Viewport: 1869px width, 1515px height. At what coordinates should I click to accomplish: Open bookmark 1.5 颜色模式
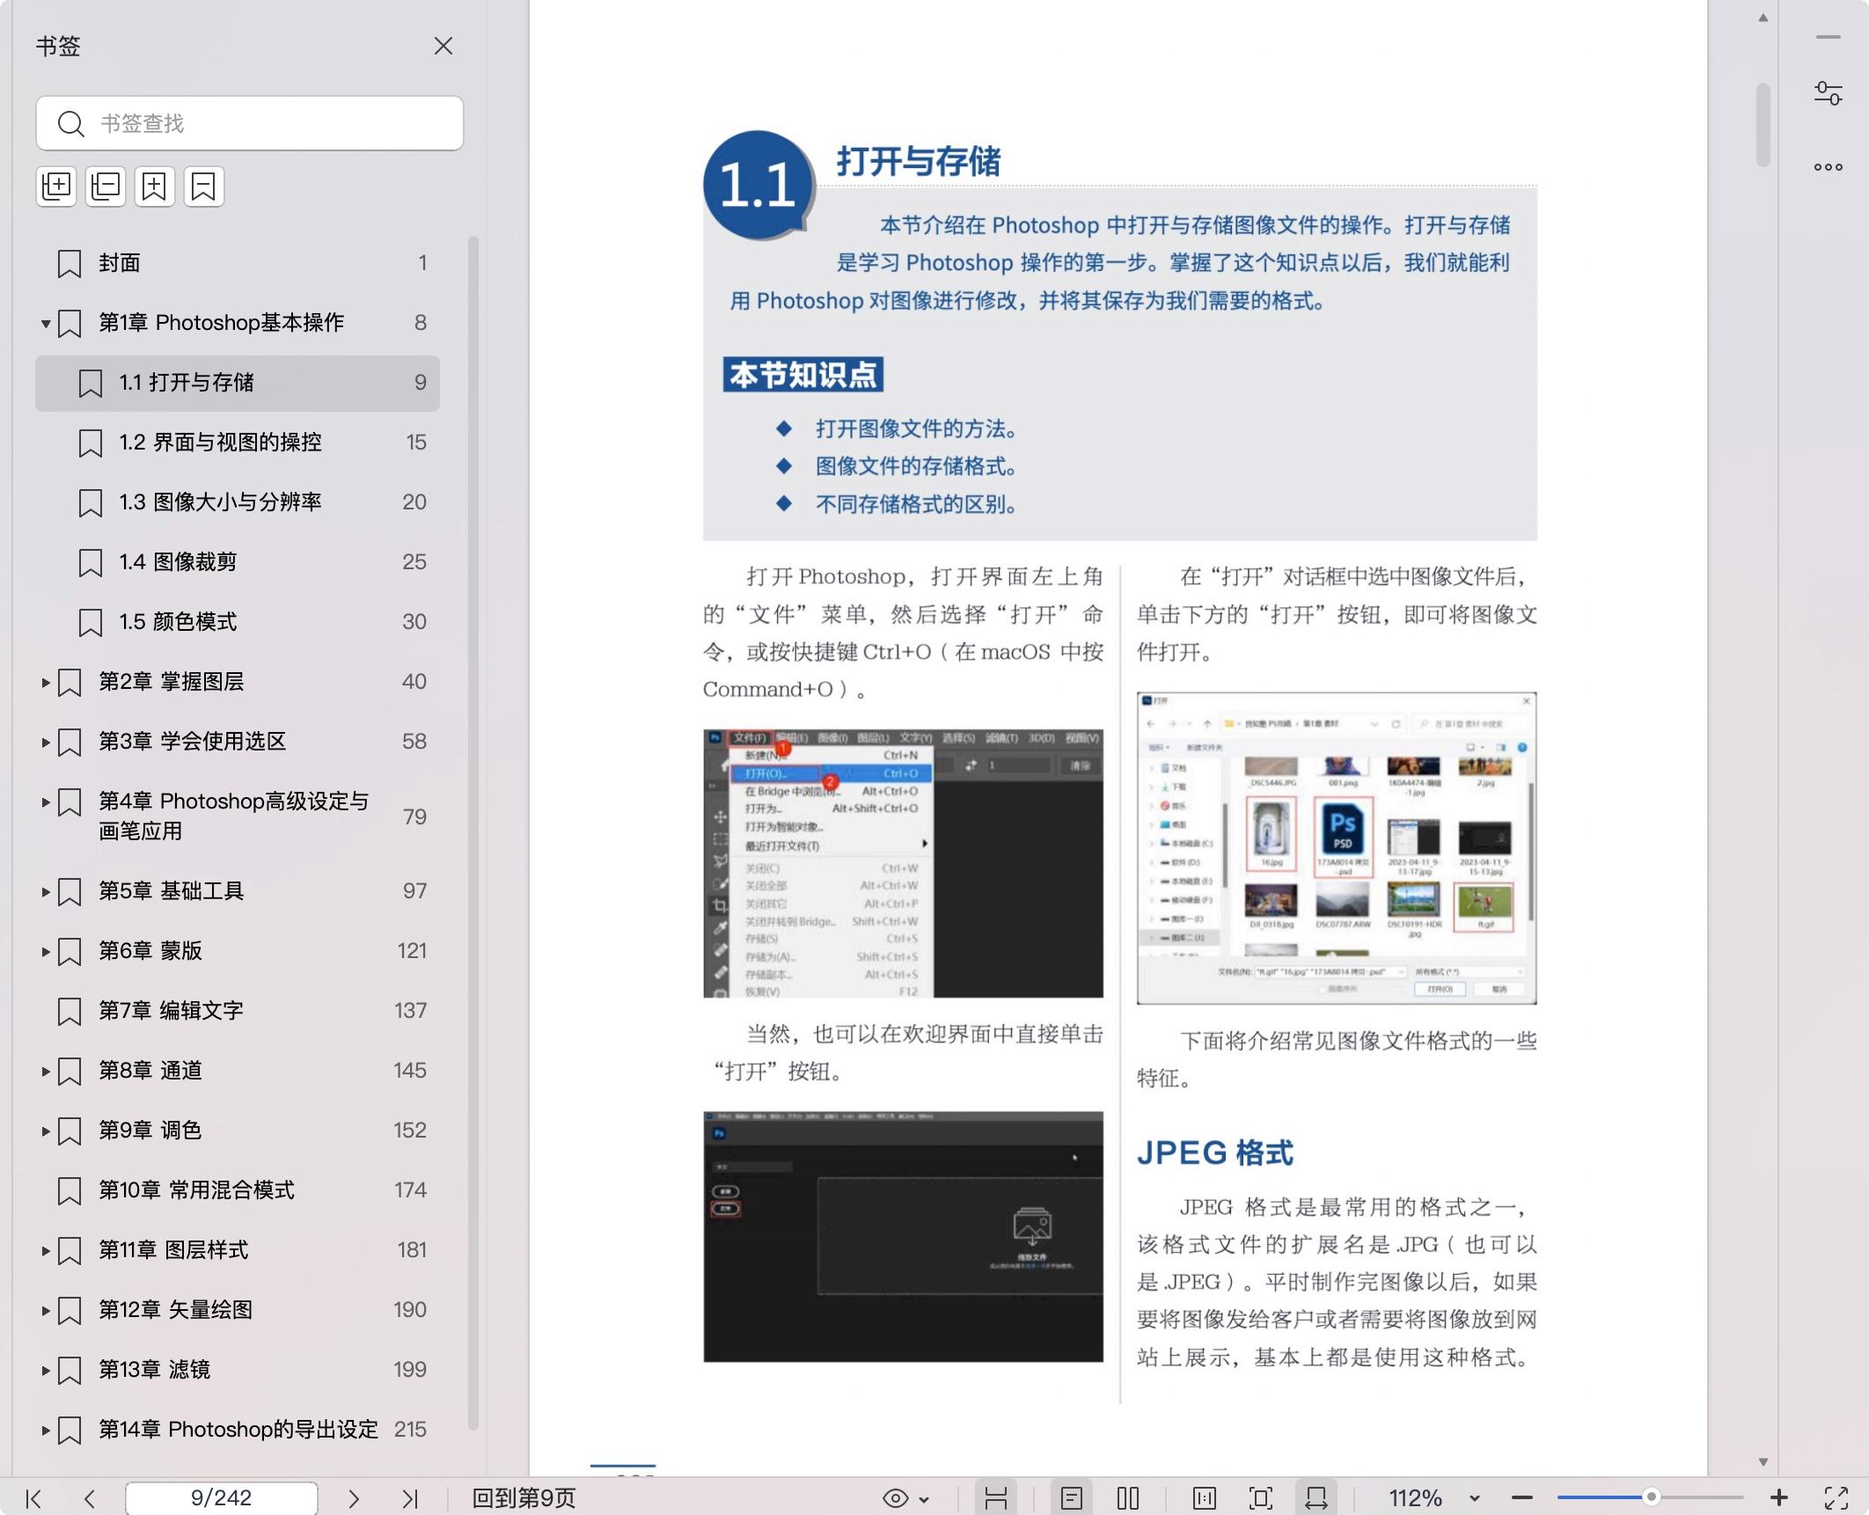point(238,622)
